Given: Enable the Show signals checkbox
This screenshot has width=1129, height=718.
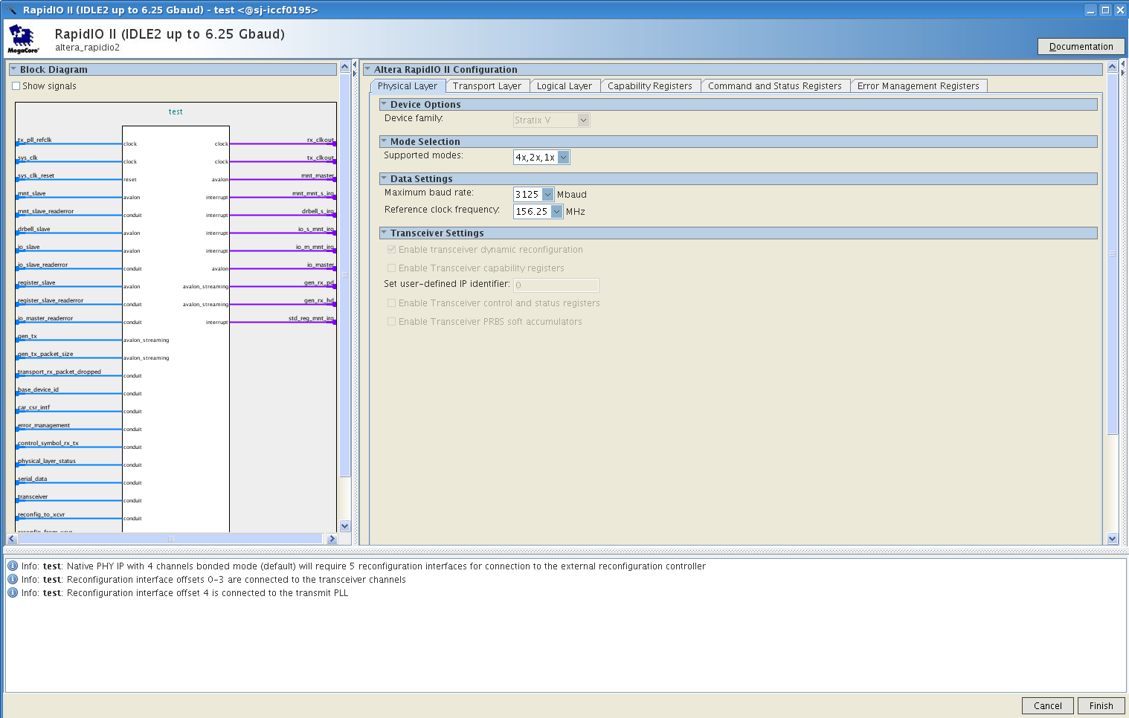Looking at the screenshot, I should 16,86.
